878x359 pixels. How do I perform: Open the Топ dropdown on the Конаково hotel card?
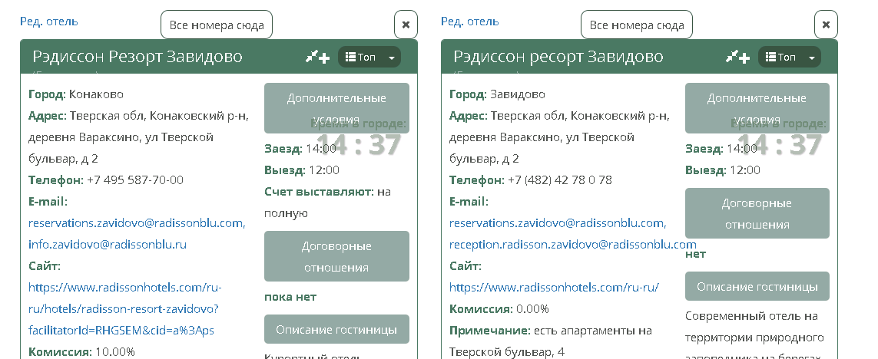pyautogui.click(x=369, y=58)
